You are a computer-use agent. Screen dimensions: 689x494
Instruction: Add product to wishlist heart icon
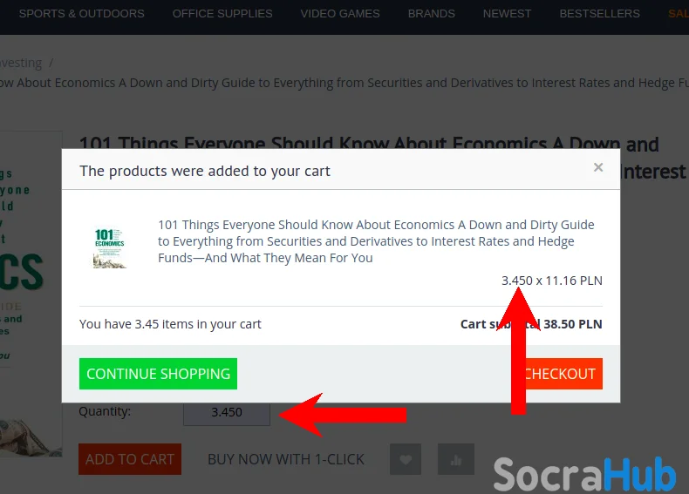point(406,459)
